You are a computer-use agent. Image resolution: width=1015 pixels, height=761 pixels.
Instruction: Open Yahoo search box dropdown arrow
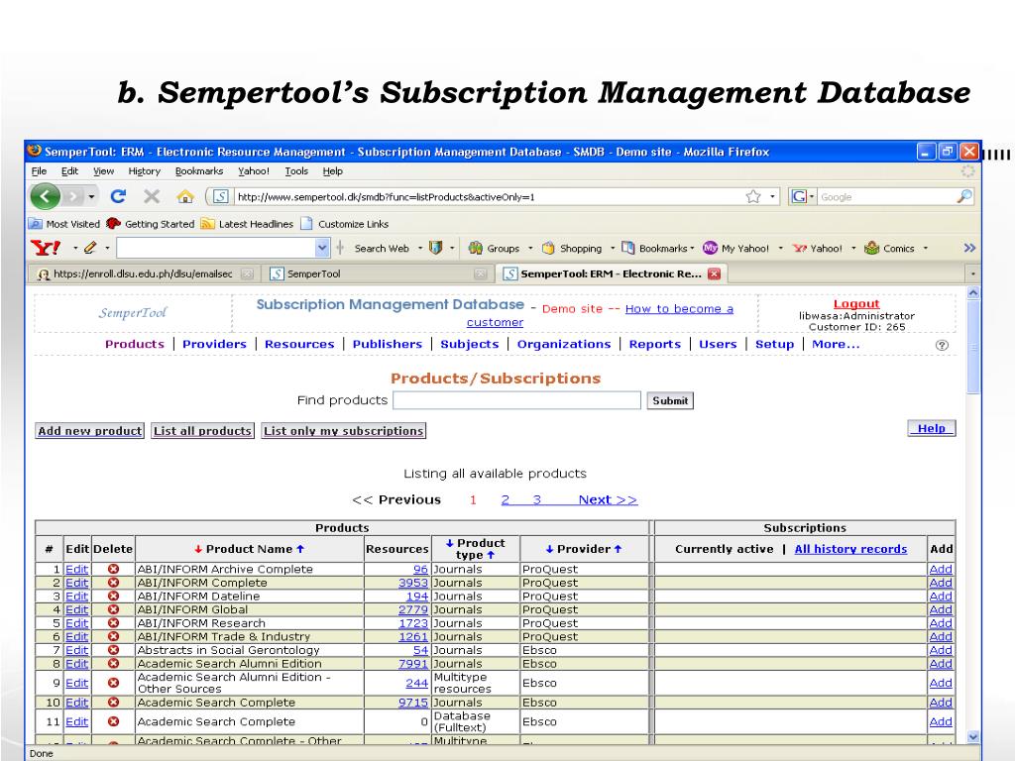[x=322, y=248]
